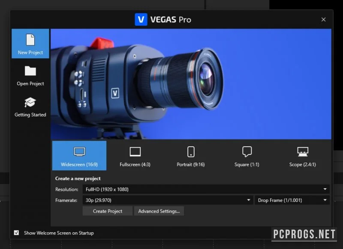Open the Resolution FullHD dropdown
Image resolution: width=343 pixels, height=249 pixels.
(206, 189)
